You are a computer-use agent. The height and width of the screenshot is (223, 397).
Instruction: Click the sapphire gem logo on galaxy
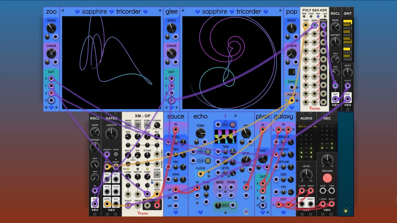pyautogui.click(x=283, y=212)
